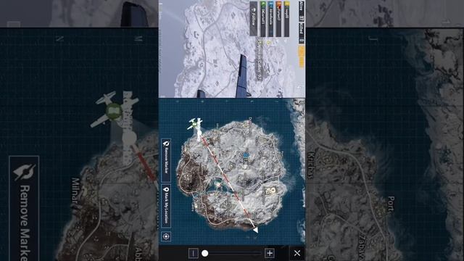Select the orange teammate entry

click(278, 19)
